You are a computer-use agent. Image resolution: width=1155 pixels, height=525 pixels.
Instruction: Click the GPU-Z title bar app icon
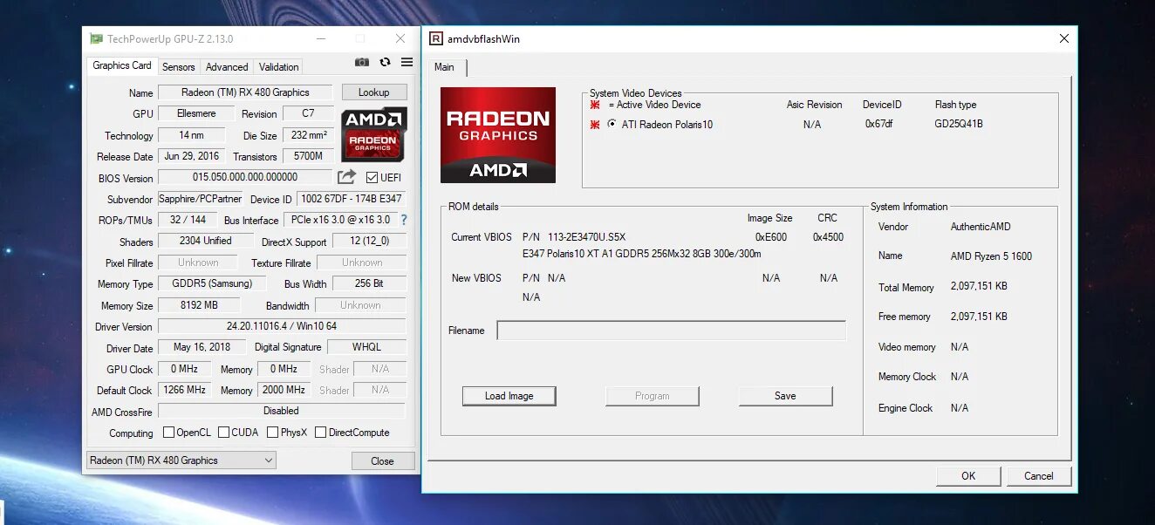pyautogui.click(x=96, y=38)
